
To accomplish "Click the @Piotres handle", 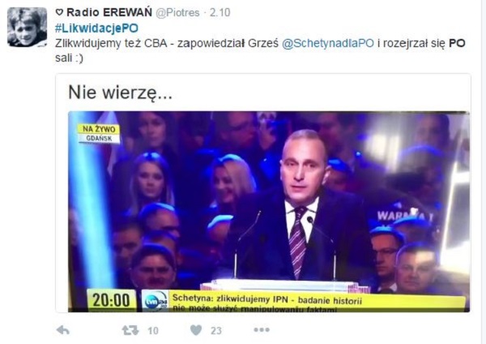I will click(x=177, y=13).
